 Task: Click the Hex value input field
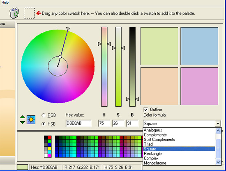tap(78, 123)
